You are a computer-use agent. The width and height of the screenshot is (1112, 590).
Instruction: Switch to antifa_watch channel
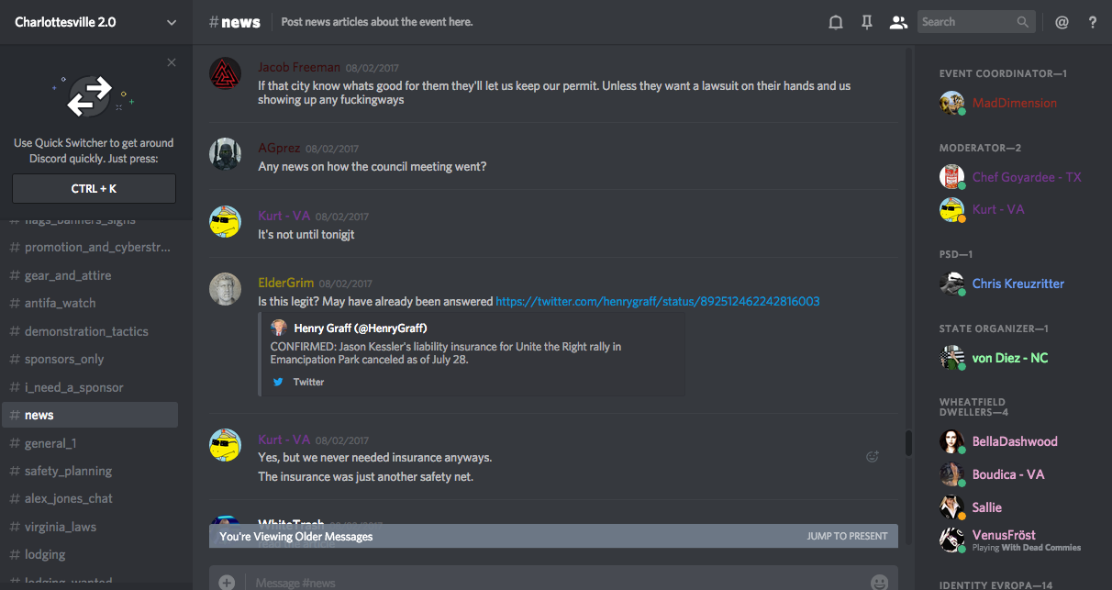60,303
